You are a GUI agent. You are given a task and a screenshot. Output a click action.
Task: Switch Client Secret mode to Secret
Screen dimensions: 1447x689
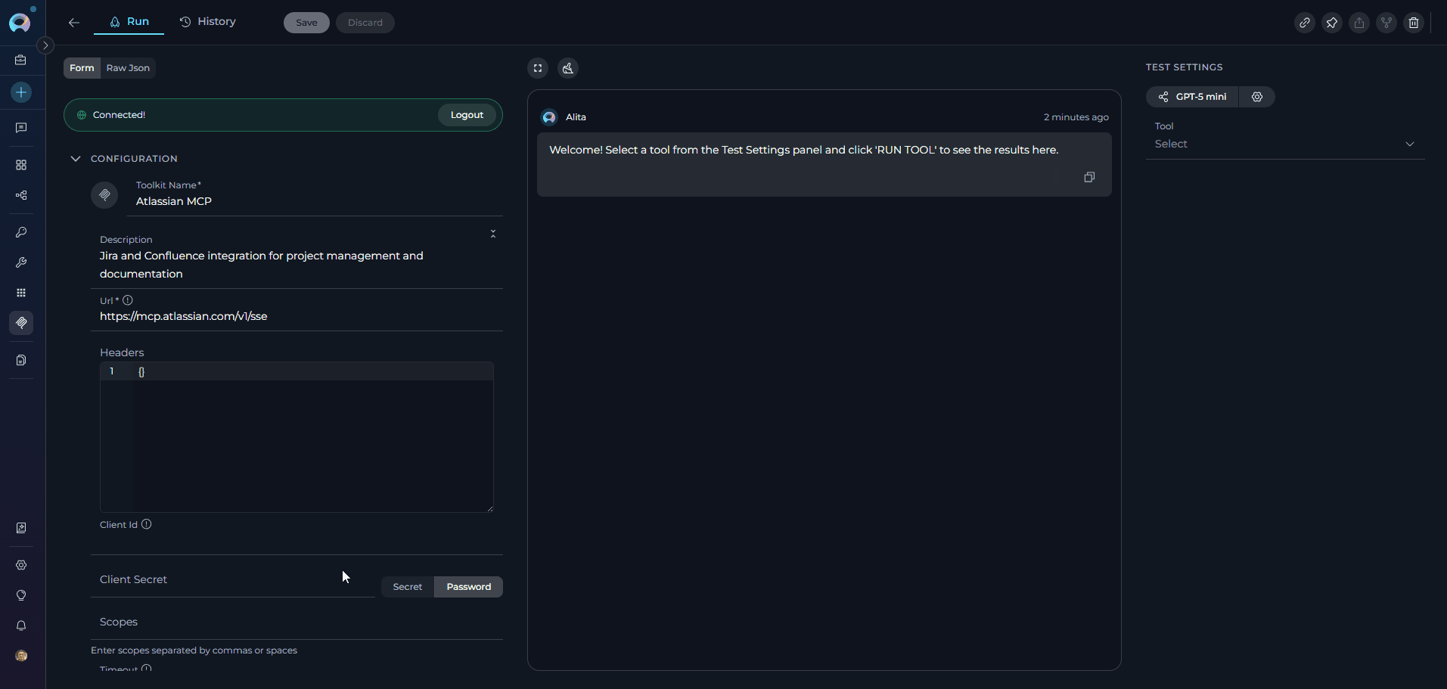coord(407,587)
